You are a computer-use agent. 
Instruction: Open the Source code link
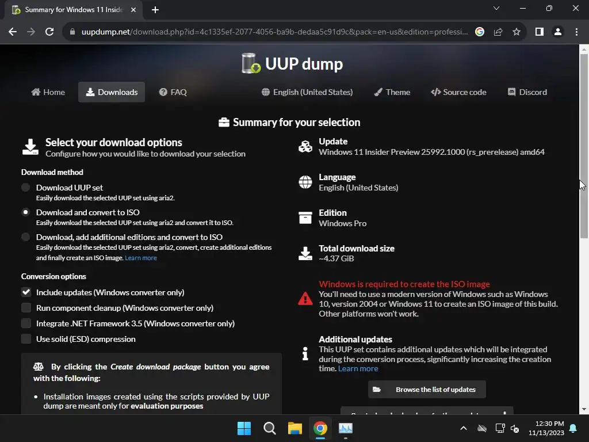coord(458,92)
